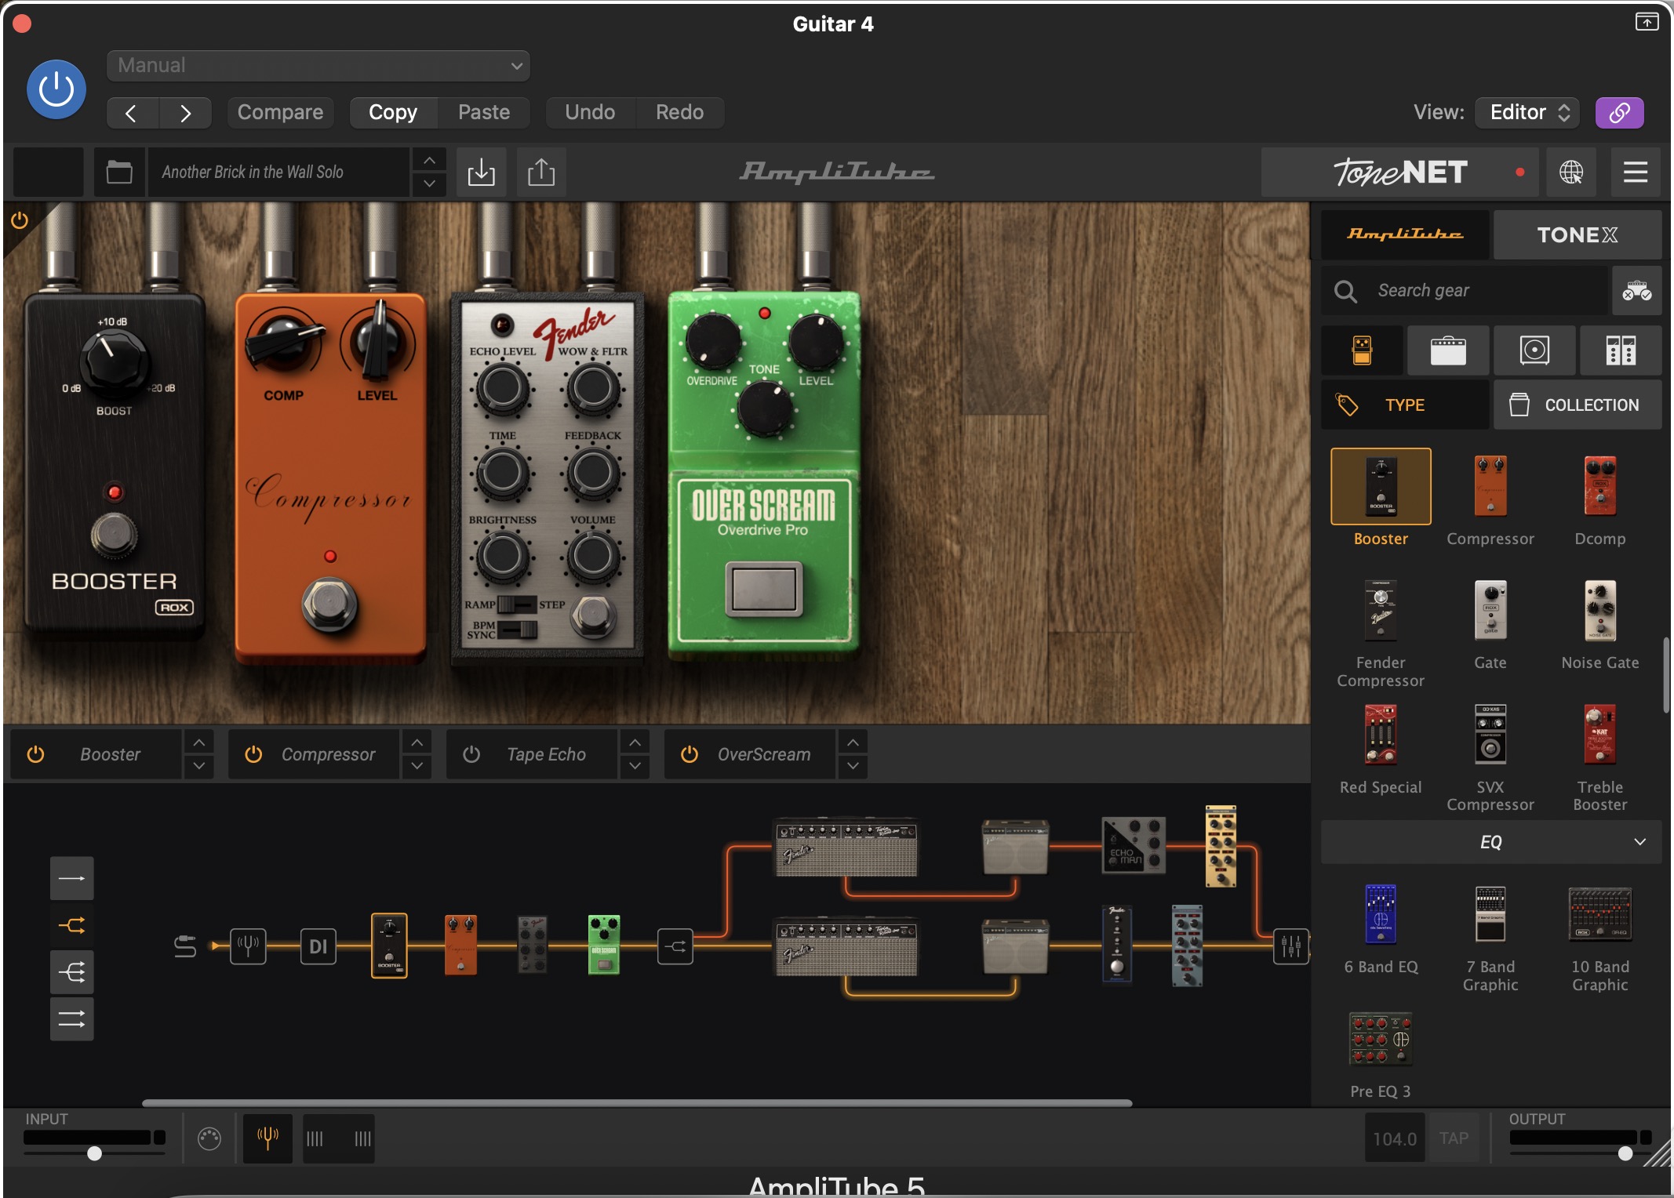
Task: Select the single series routing icon
Action: pos(72,878)
